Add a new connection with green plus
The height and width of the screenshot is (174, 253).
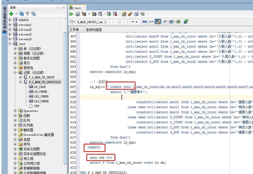11,14
